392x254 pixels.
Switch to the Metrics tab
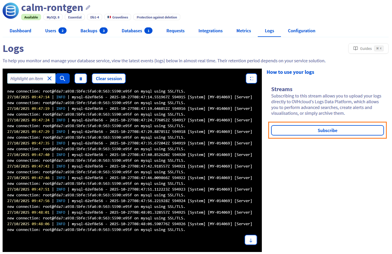[243, 31]
